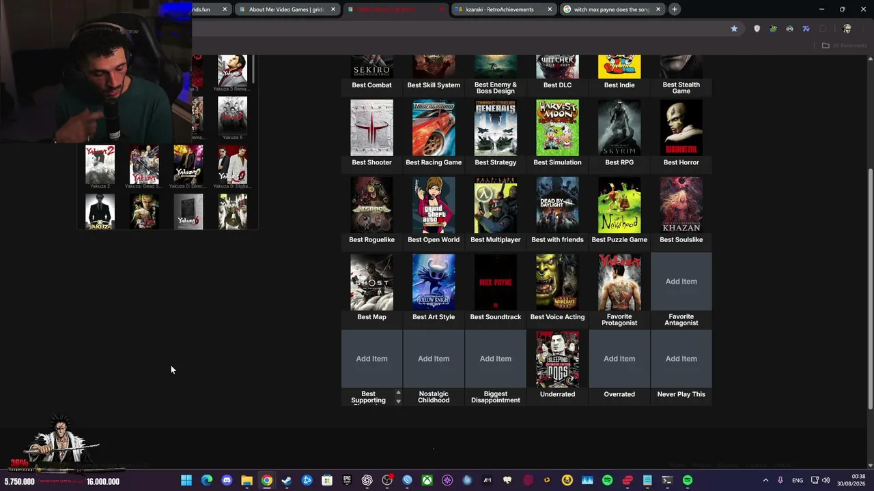Click the Ghost Best Map cover

click(x=371, y=282)
